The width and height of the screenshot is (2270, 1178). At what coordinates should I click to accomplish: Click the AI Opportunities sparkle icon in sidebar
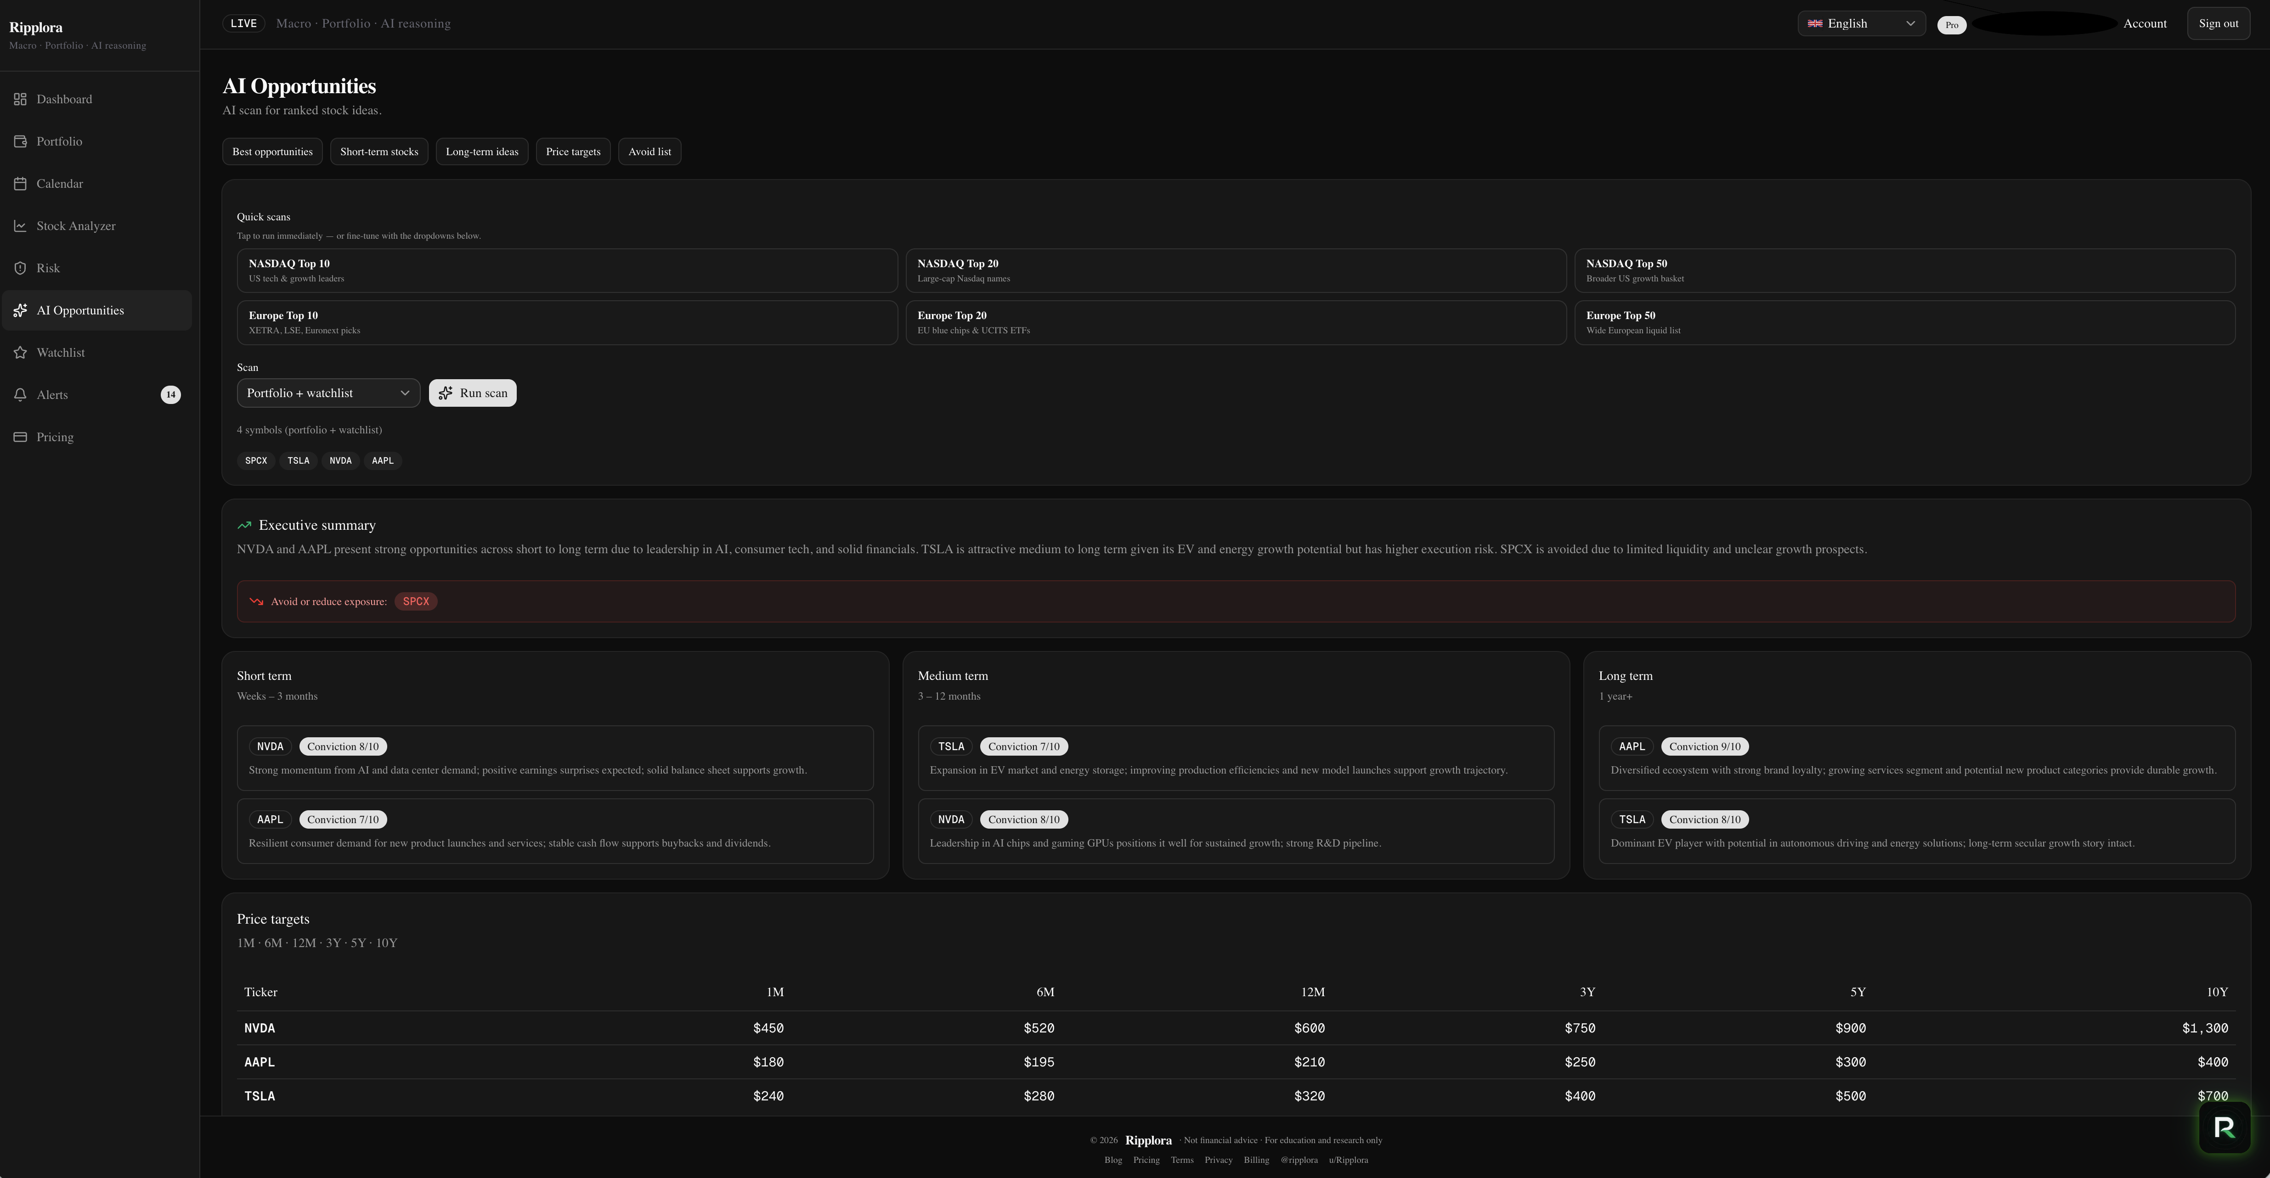click(x=20, y=310)
